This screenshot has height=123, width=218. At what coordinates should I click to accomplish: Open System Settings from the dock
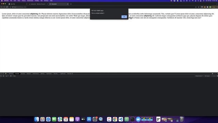[95, 119]
